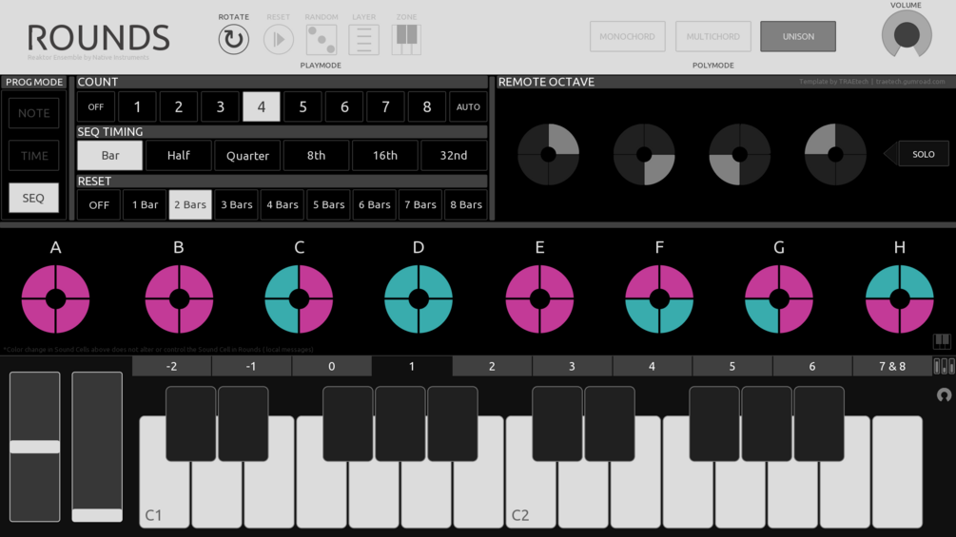
Task: Toggle the SOLO button
Action: (923, 154)
